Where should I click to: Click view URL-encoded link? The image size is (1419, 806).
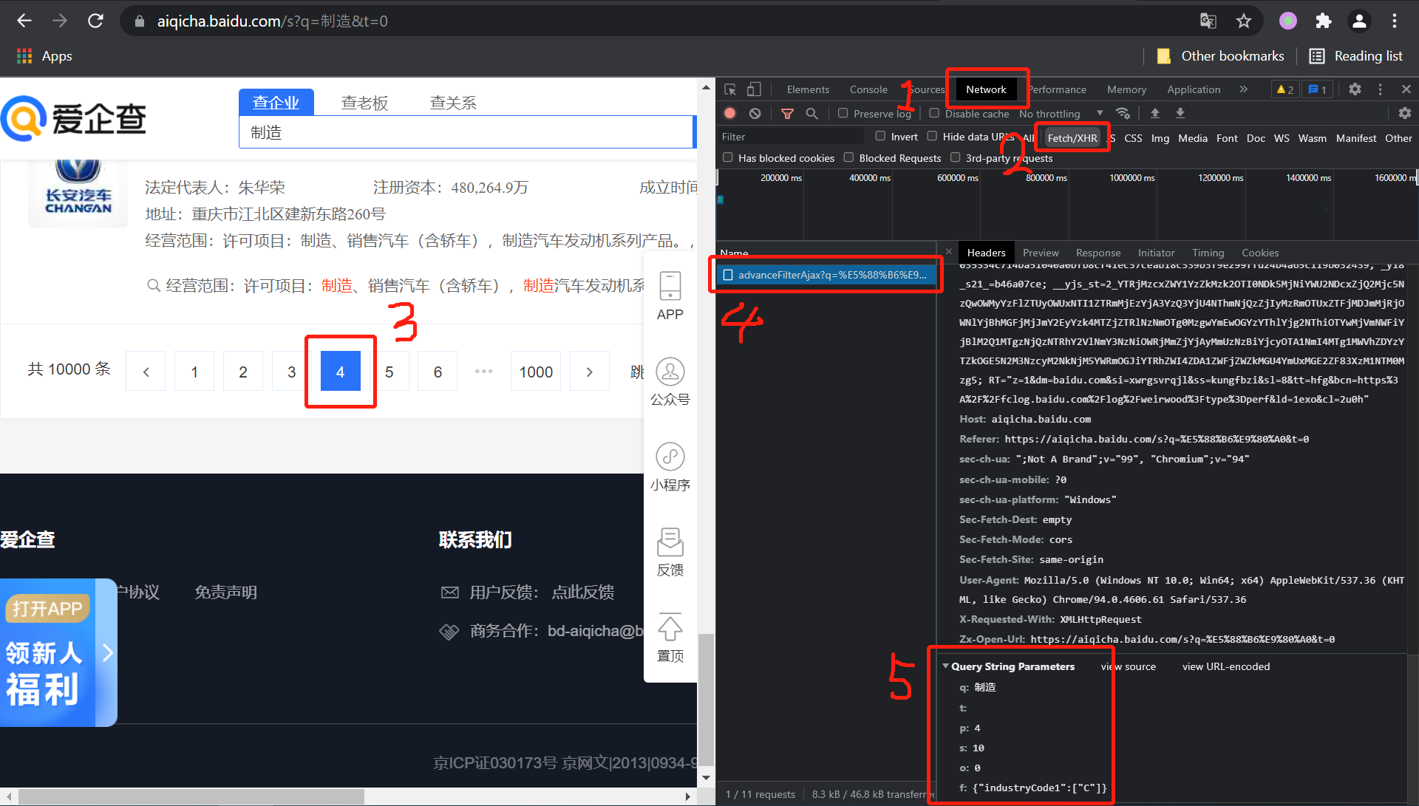[1226, 666]
